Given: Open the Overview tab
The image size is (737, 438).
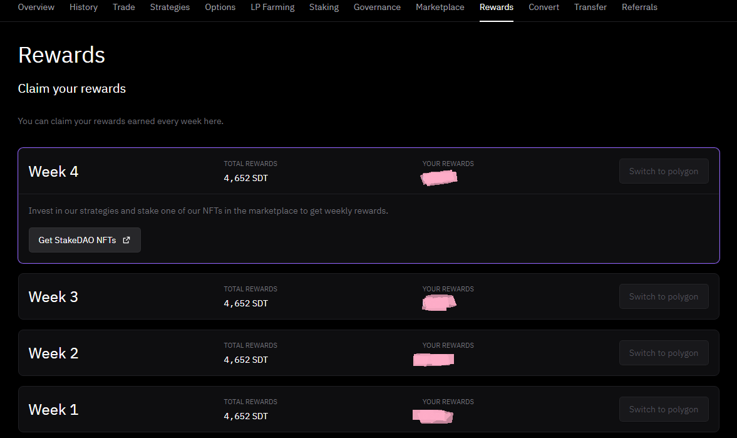Looking at the screenshot, I should [x=36, y=7].
